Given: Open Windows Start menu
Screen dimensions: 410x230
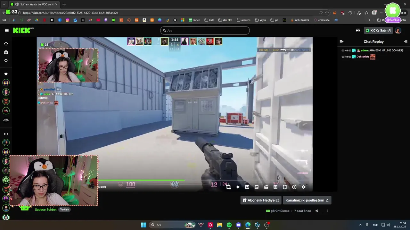Looking at the screenshot, I should click(x=143, y=225).
